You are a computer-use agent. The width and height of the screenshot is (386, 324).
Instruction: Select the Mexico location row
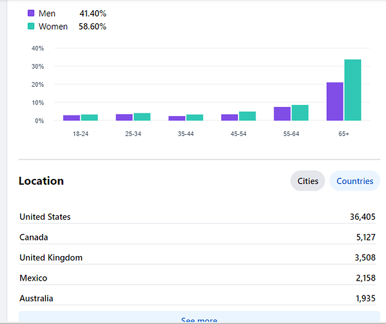(197, 278)
